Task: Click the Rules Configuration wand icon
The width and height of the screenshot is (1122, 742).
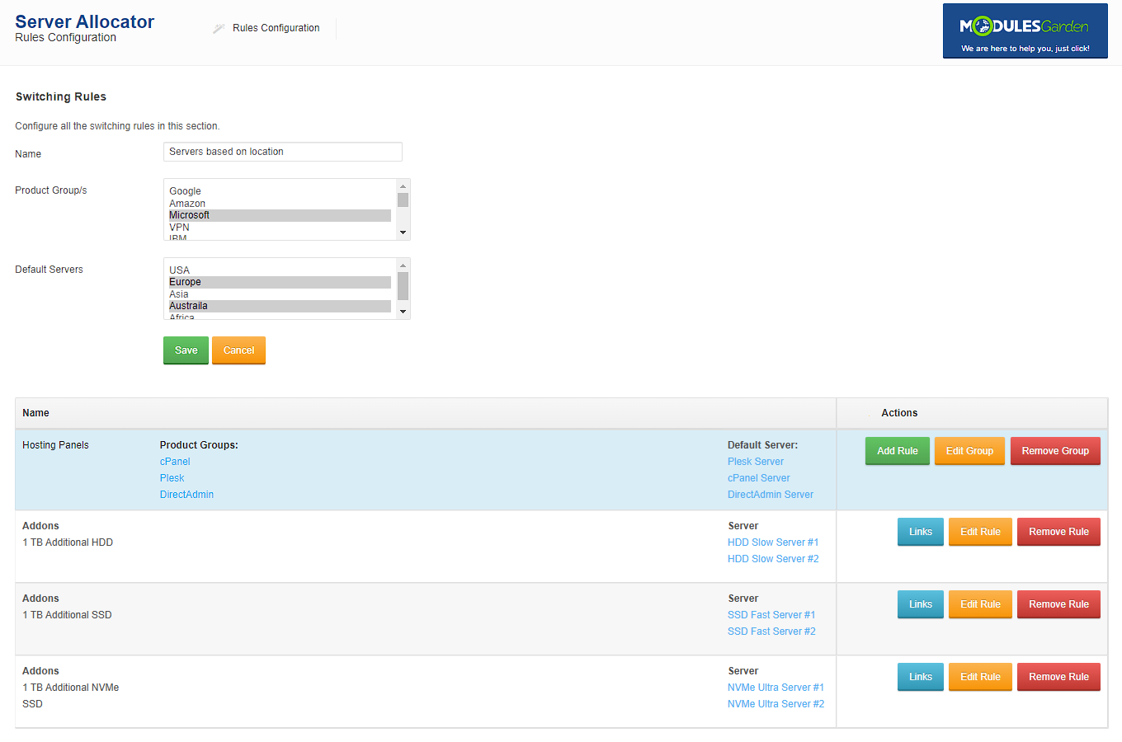Action: point(219,28)
